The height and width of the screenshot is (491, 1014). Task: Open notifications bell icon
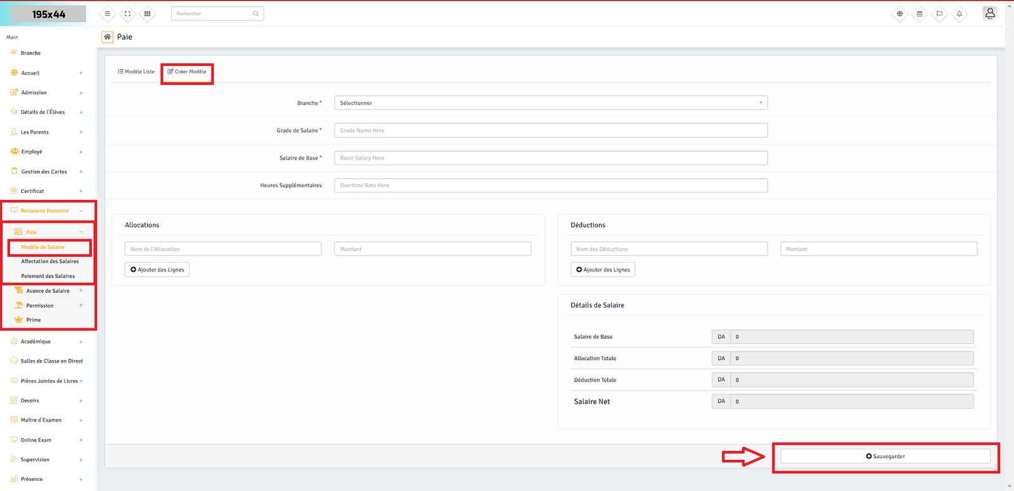[959, 14]
